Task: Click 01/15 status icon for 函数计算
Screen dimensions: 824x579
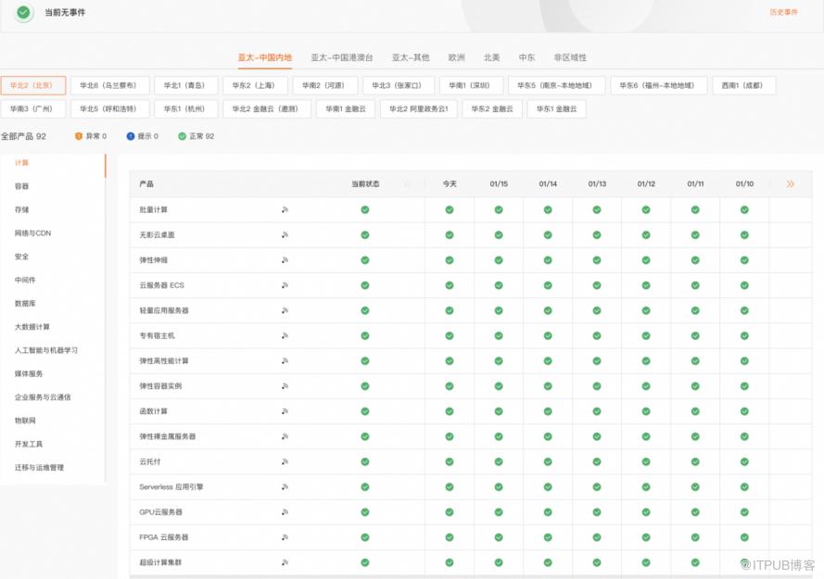Action: [x=499, y=411]
